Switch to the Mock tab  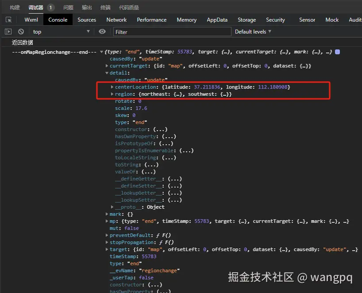point(332,20)
